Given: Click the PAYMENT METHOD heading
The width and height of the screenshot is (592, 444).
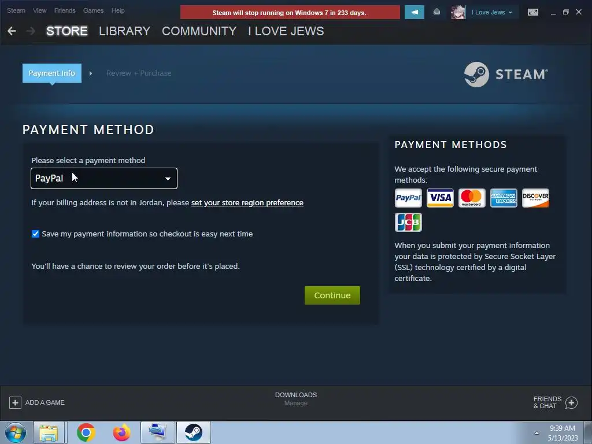Looking at the screenshot, I should (88, 130).
